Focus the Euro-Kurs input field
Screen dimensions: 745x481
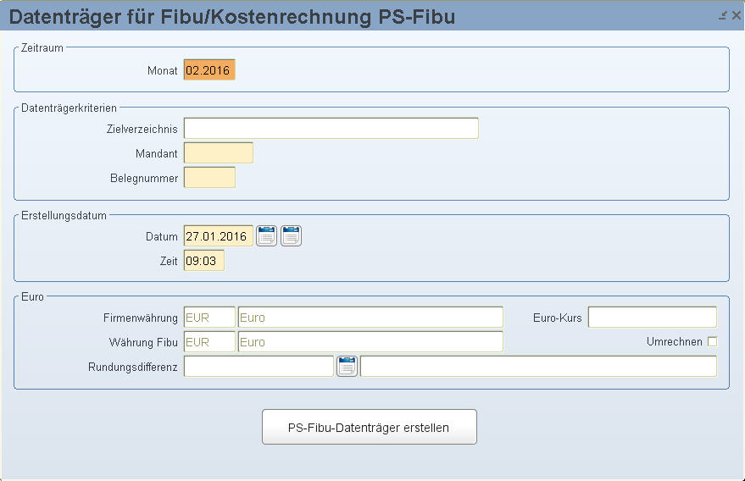(x=653, y=318)
